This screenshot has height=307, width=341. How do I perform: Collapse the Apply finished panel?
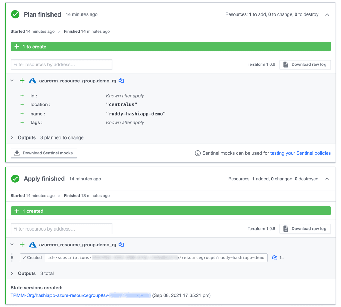pos(327,179)
